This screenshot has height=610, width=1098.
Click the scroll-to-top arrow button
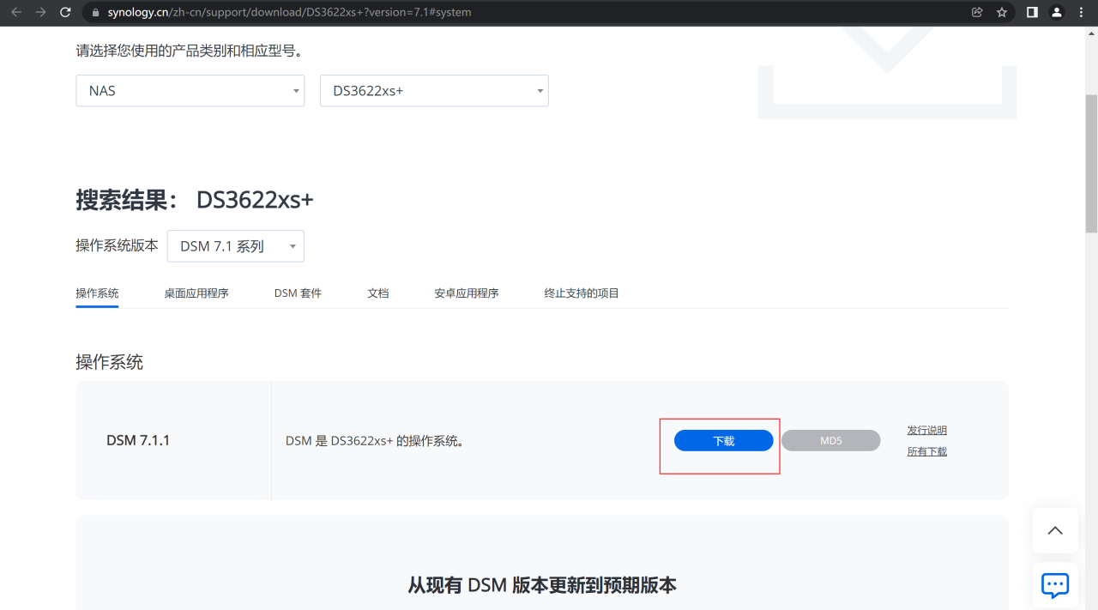point(1054,530)
